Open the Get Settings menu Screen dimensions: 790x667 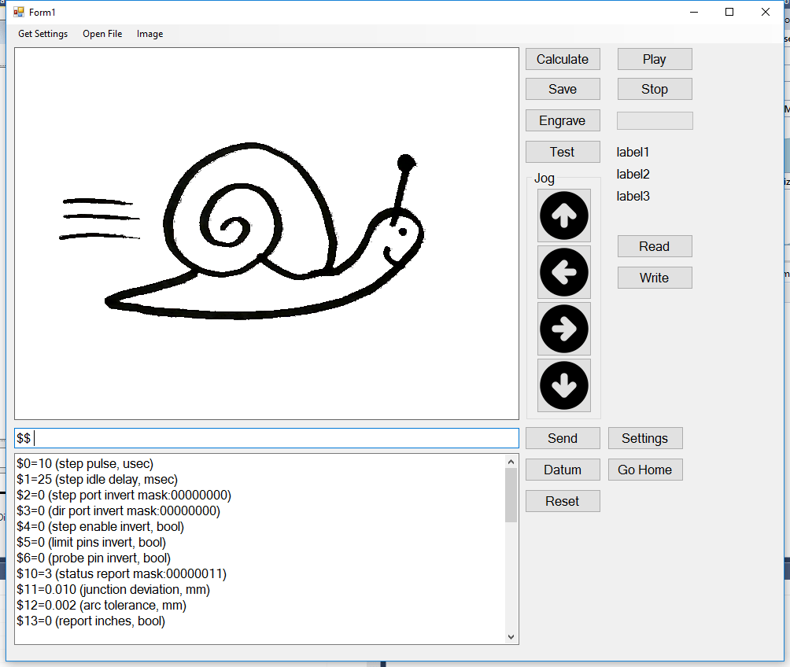point(42,34)
